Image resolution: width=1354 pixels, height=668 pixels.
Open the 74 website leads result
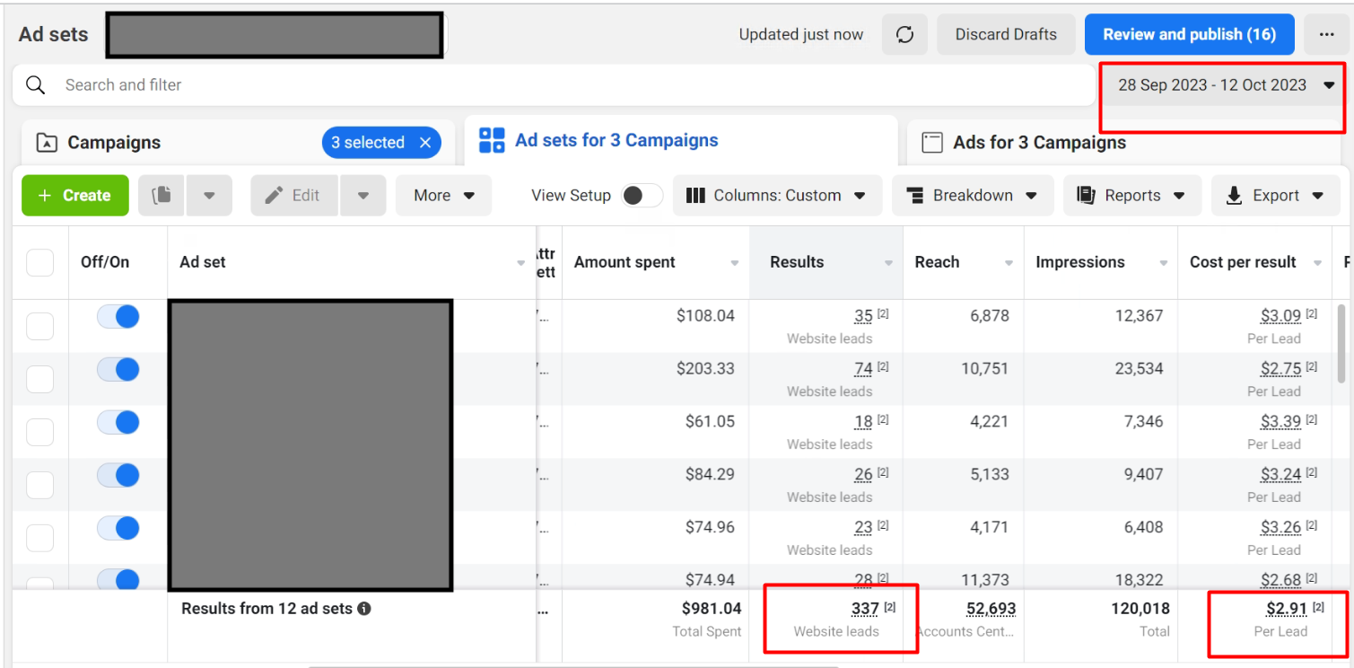[x=863, y=369]
